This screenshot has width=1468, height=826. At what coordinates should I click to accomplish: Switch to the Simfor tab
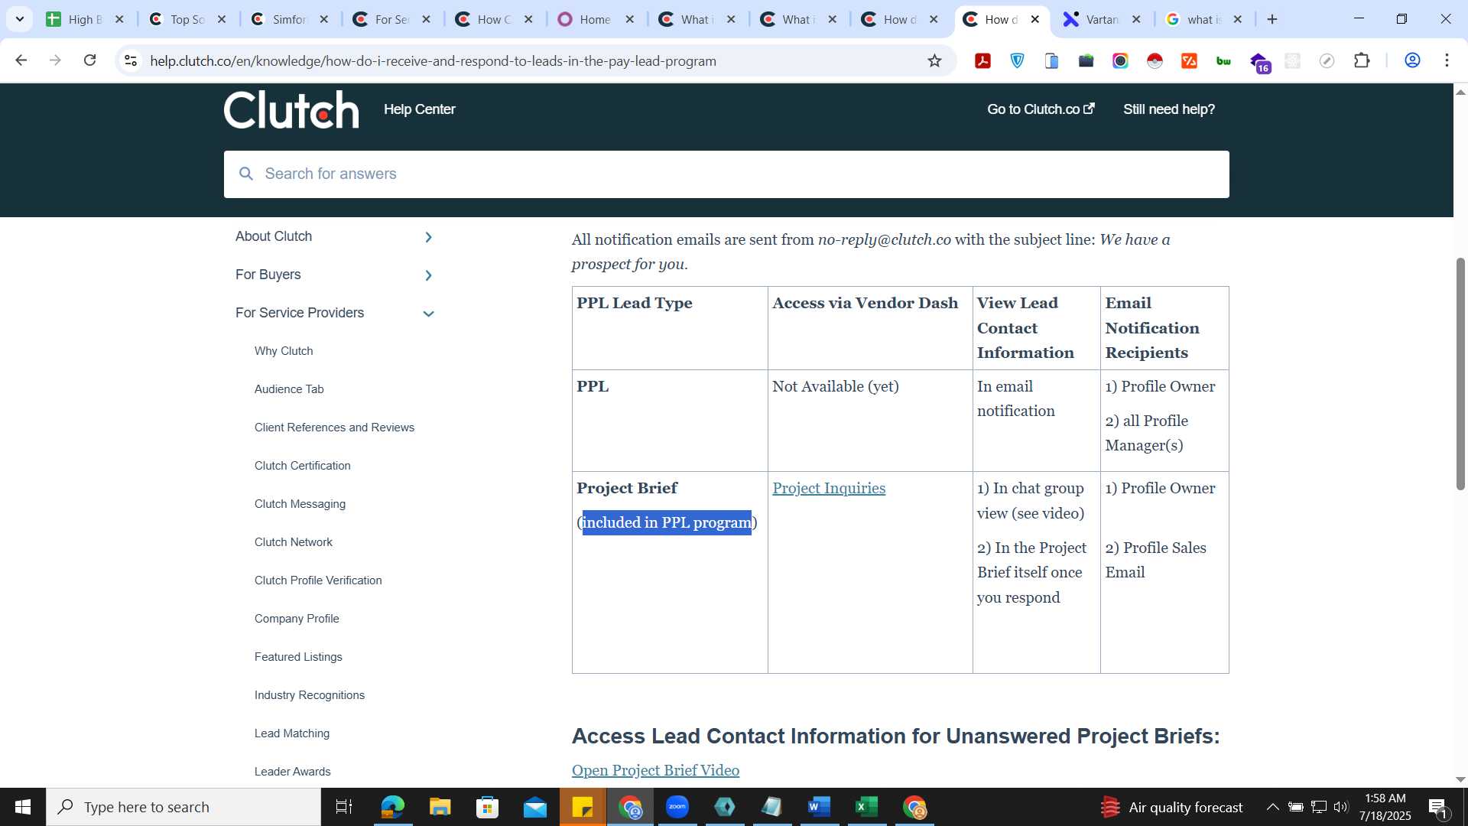290,19
